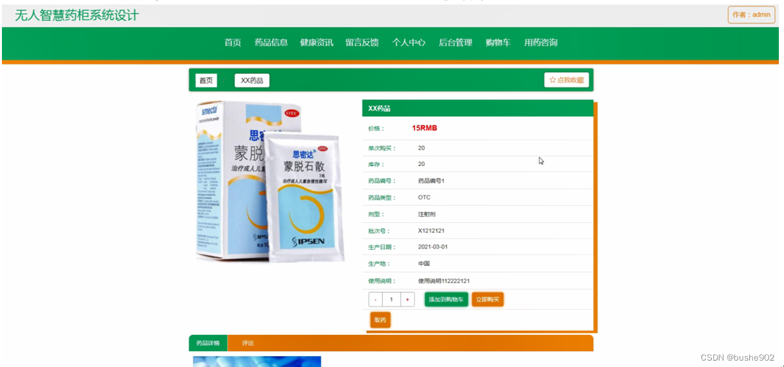Open 用药咨询 from the navigation bar
Viewport: 784px width, 367px height.
(x=541, y=42)
